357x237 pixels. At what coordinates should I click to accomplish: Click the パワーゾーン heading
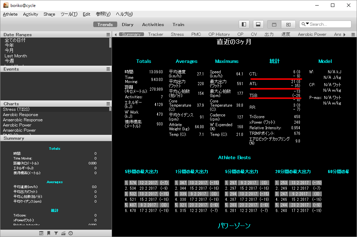click(234, 226)
